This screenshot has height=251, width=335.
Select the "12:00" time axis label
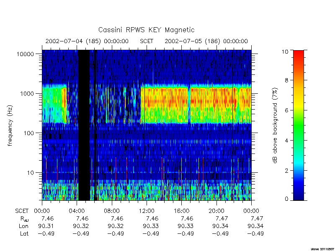(x=147, y=211)
